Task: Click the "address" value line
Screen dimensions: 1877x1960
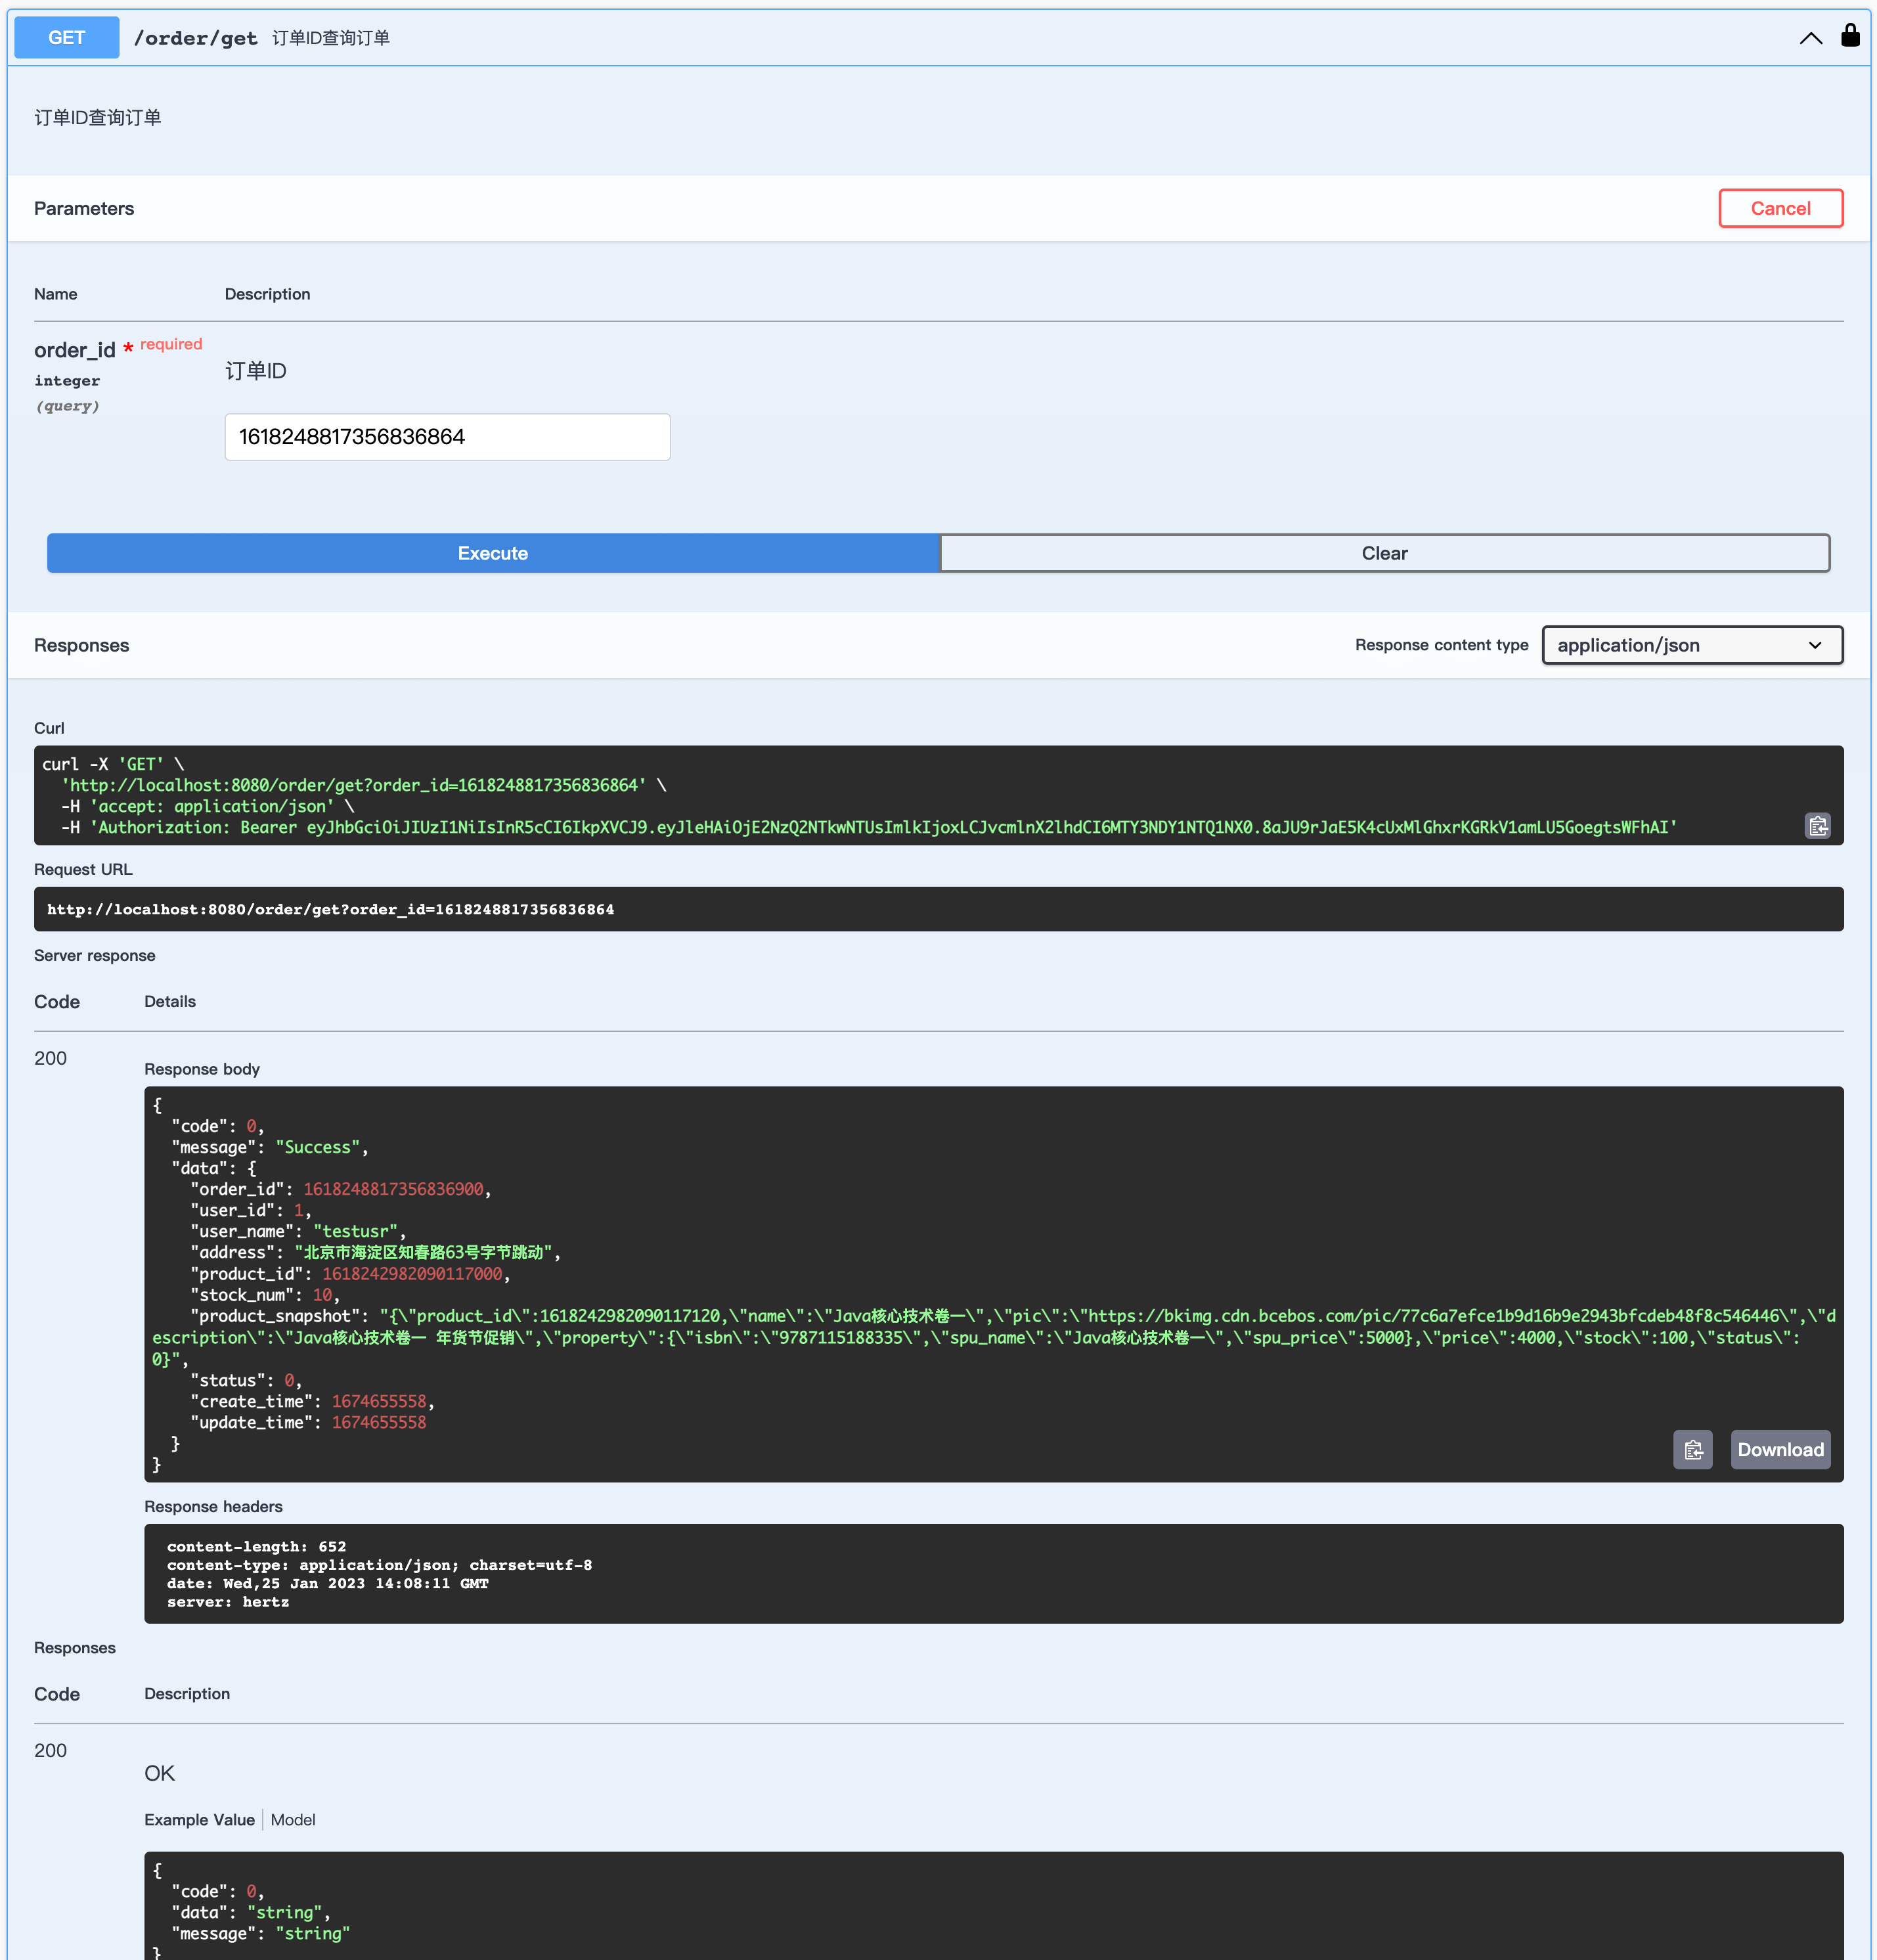Action: point(375,1252)
